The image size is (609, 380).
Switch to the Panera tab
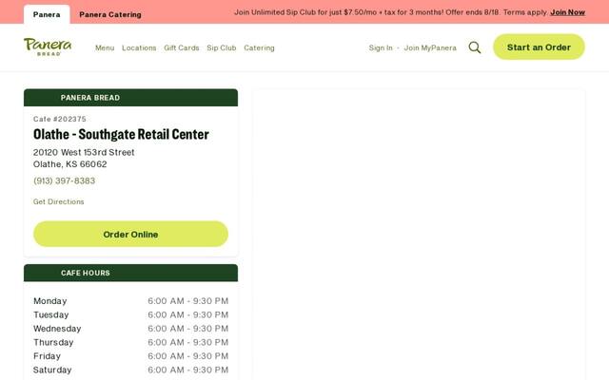pos(47,14)
